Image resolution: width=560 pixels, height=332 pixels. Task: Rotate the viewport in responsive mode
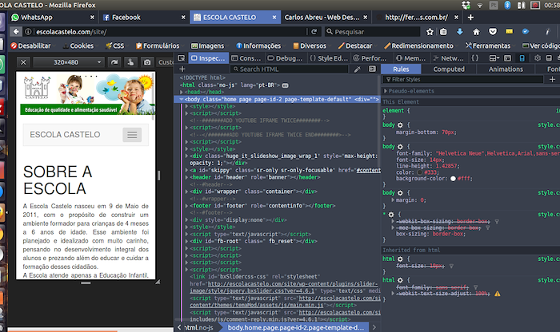pos(114,62)
